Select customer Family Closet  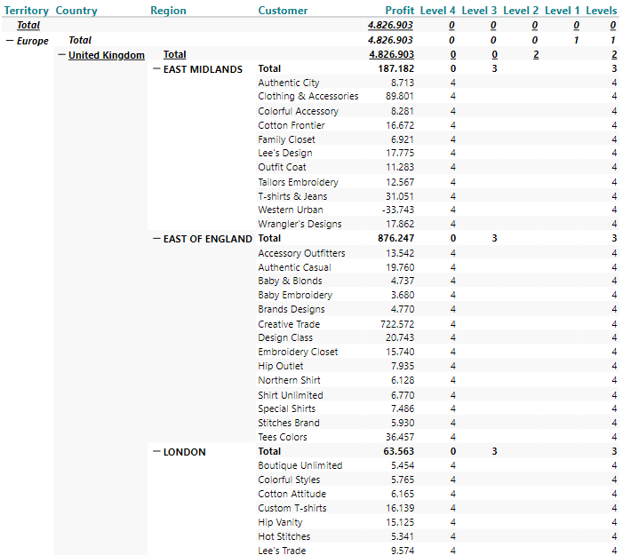(x=286, y=139)
